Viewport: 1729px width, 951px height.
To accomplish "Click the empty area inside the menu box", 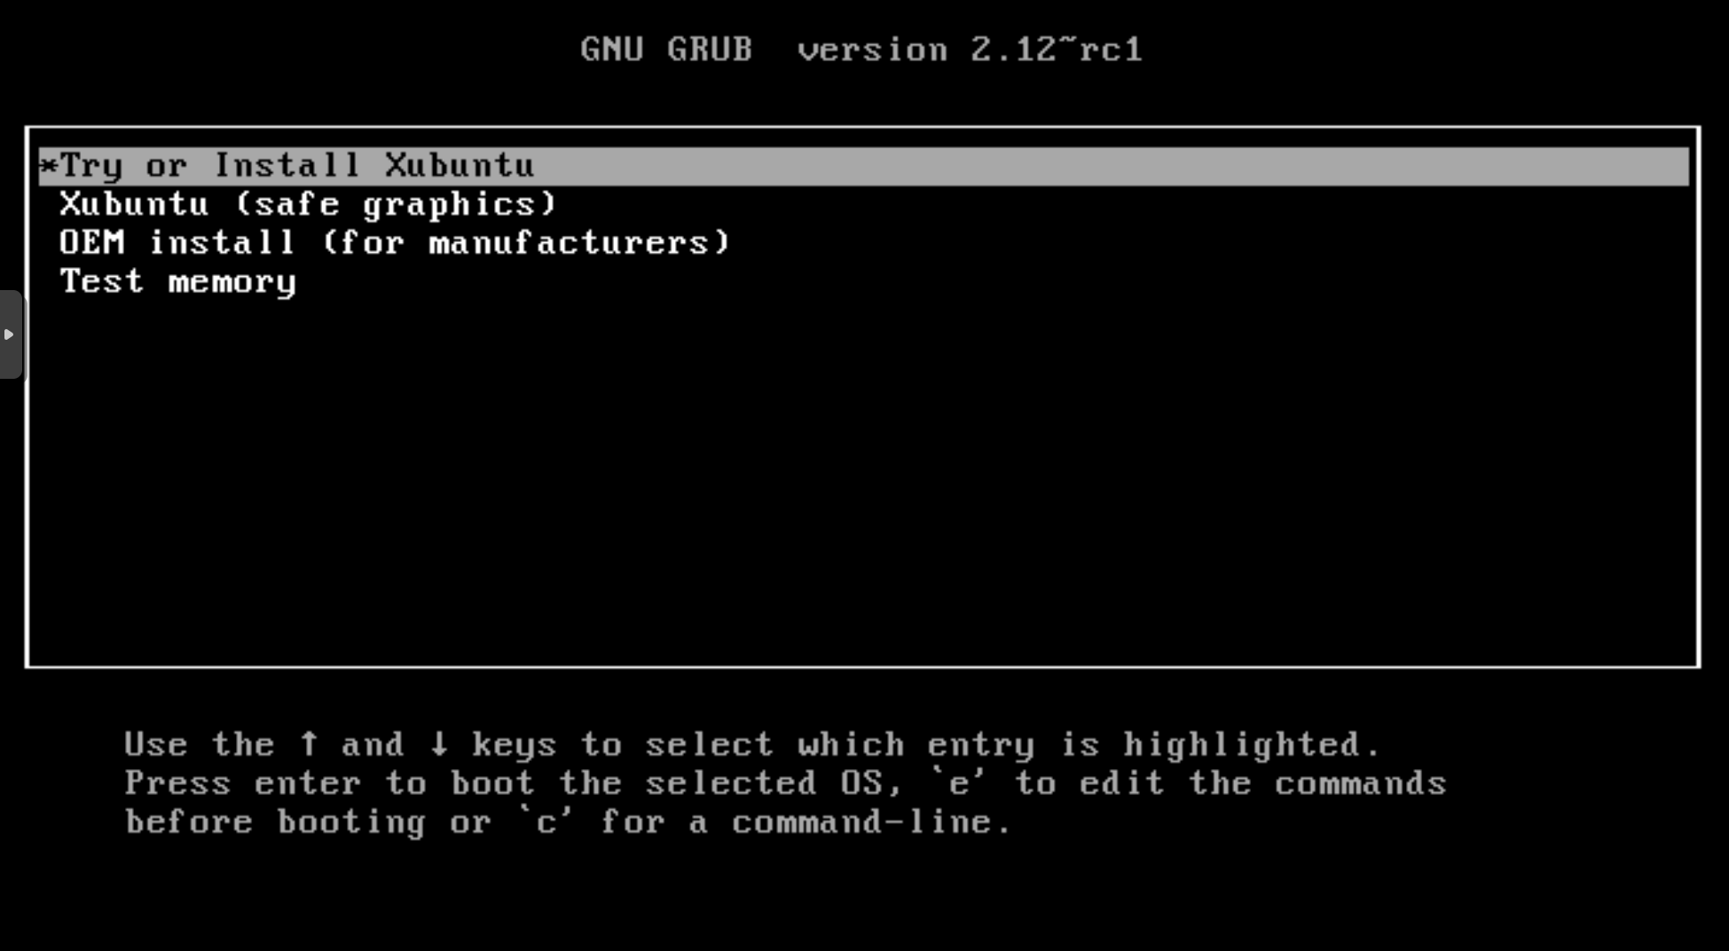I will point(863,479).
